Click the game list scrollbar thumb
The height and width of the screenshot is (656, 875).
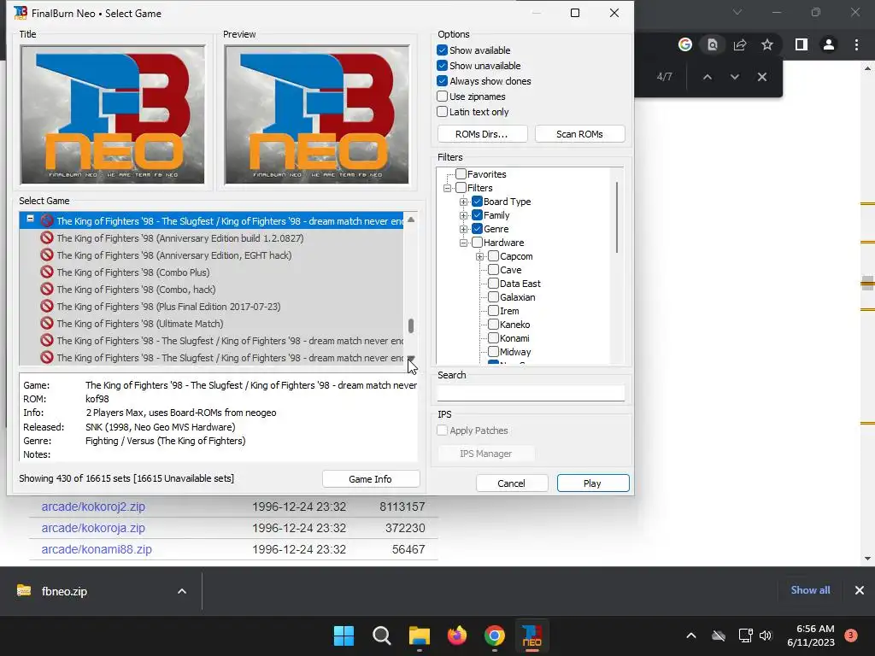click(x=411, y=325)
